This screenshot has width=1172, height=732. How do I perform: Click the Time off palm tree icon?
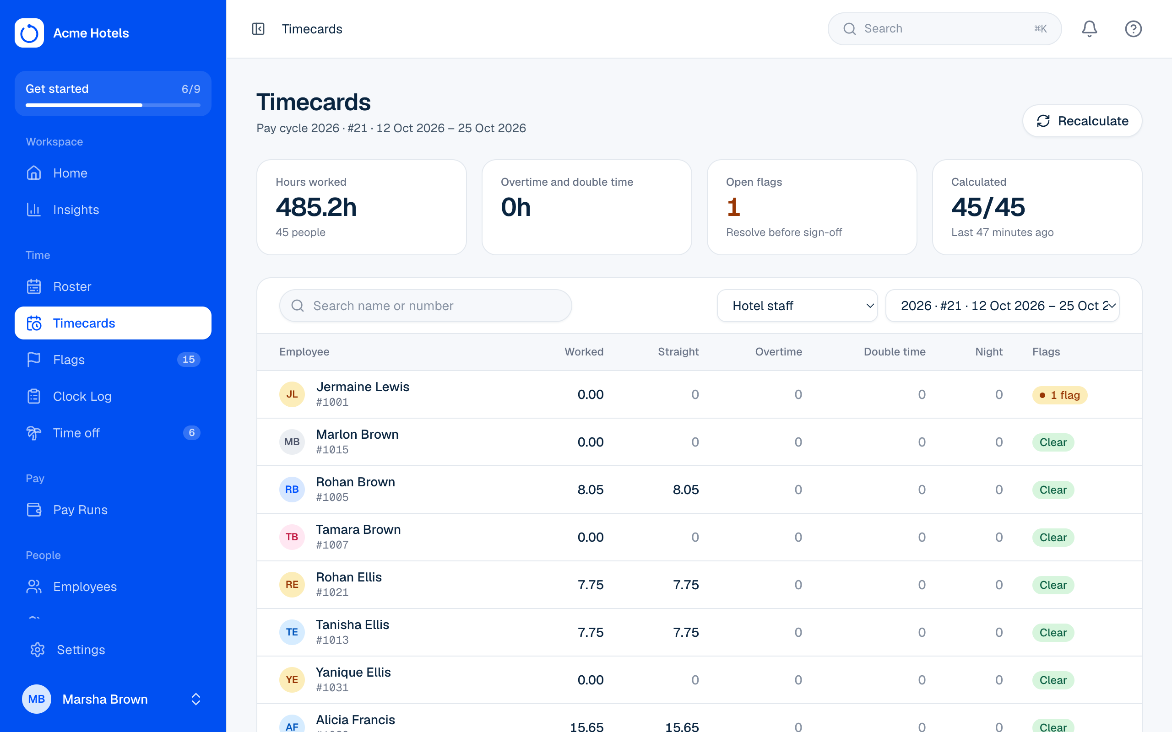[34, 433]
